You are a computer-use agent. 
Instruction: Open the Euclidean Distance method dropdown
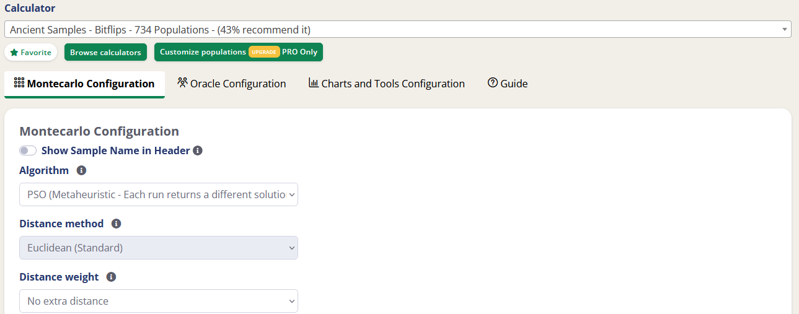click(158, 248)
